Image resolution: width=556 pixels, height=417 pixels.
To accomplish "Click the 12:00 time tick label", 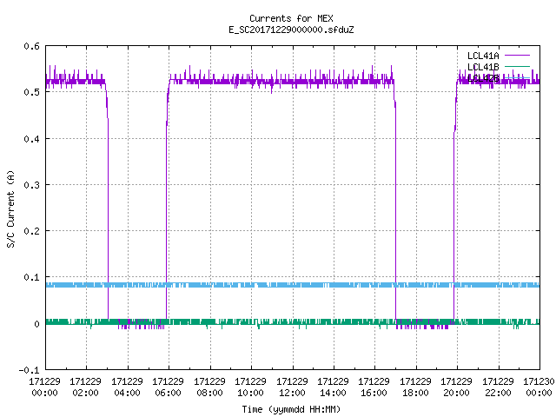I will tap(292, 393).
